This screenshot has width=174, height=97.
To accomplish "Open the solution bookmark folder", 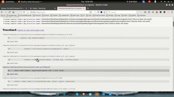I will (x=141, y=15).
